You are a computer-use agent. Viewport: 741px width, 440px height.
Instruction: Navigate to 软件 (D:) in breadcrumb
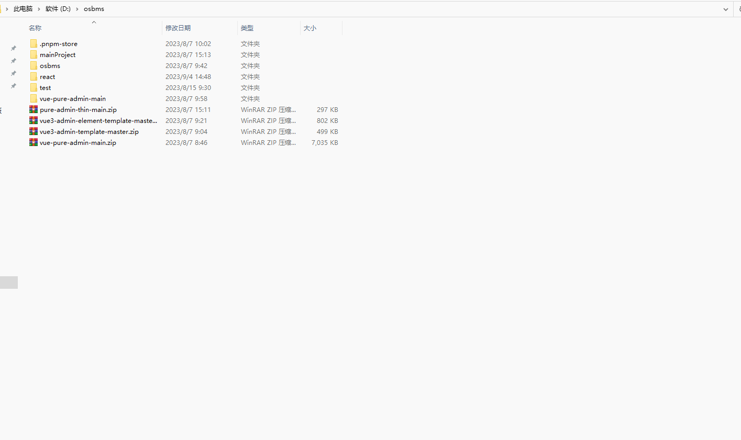(x=58, y=9)
